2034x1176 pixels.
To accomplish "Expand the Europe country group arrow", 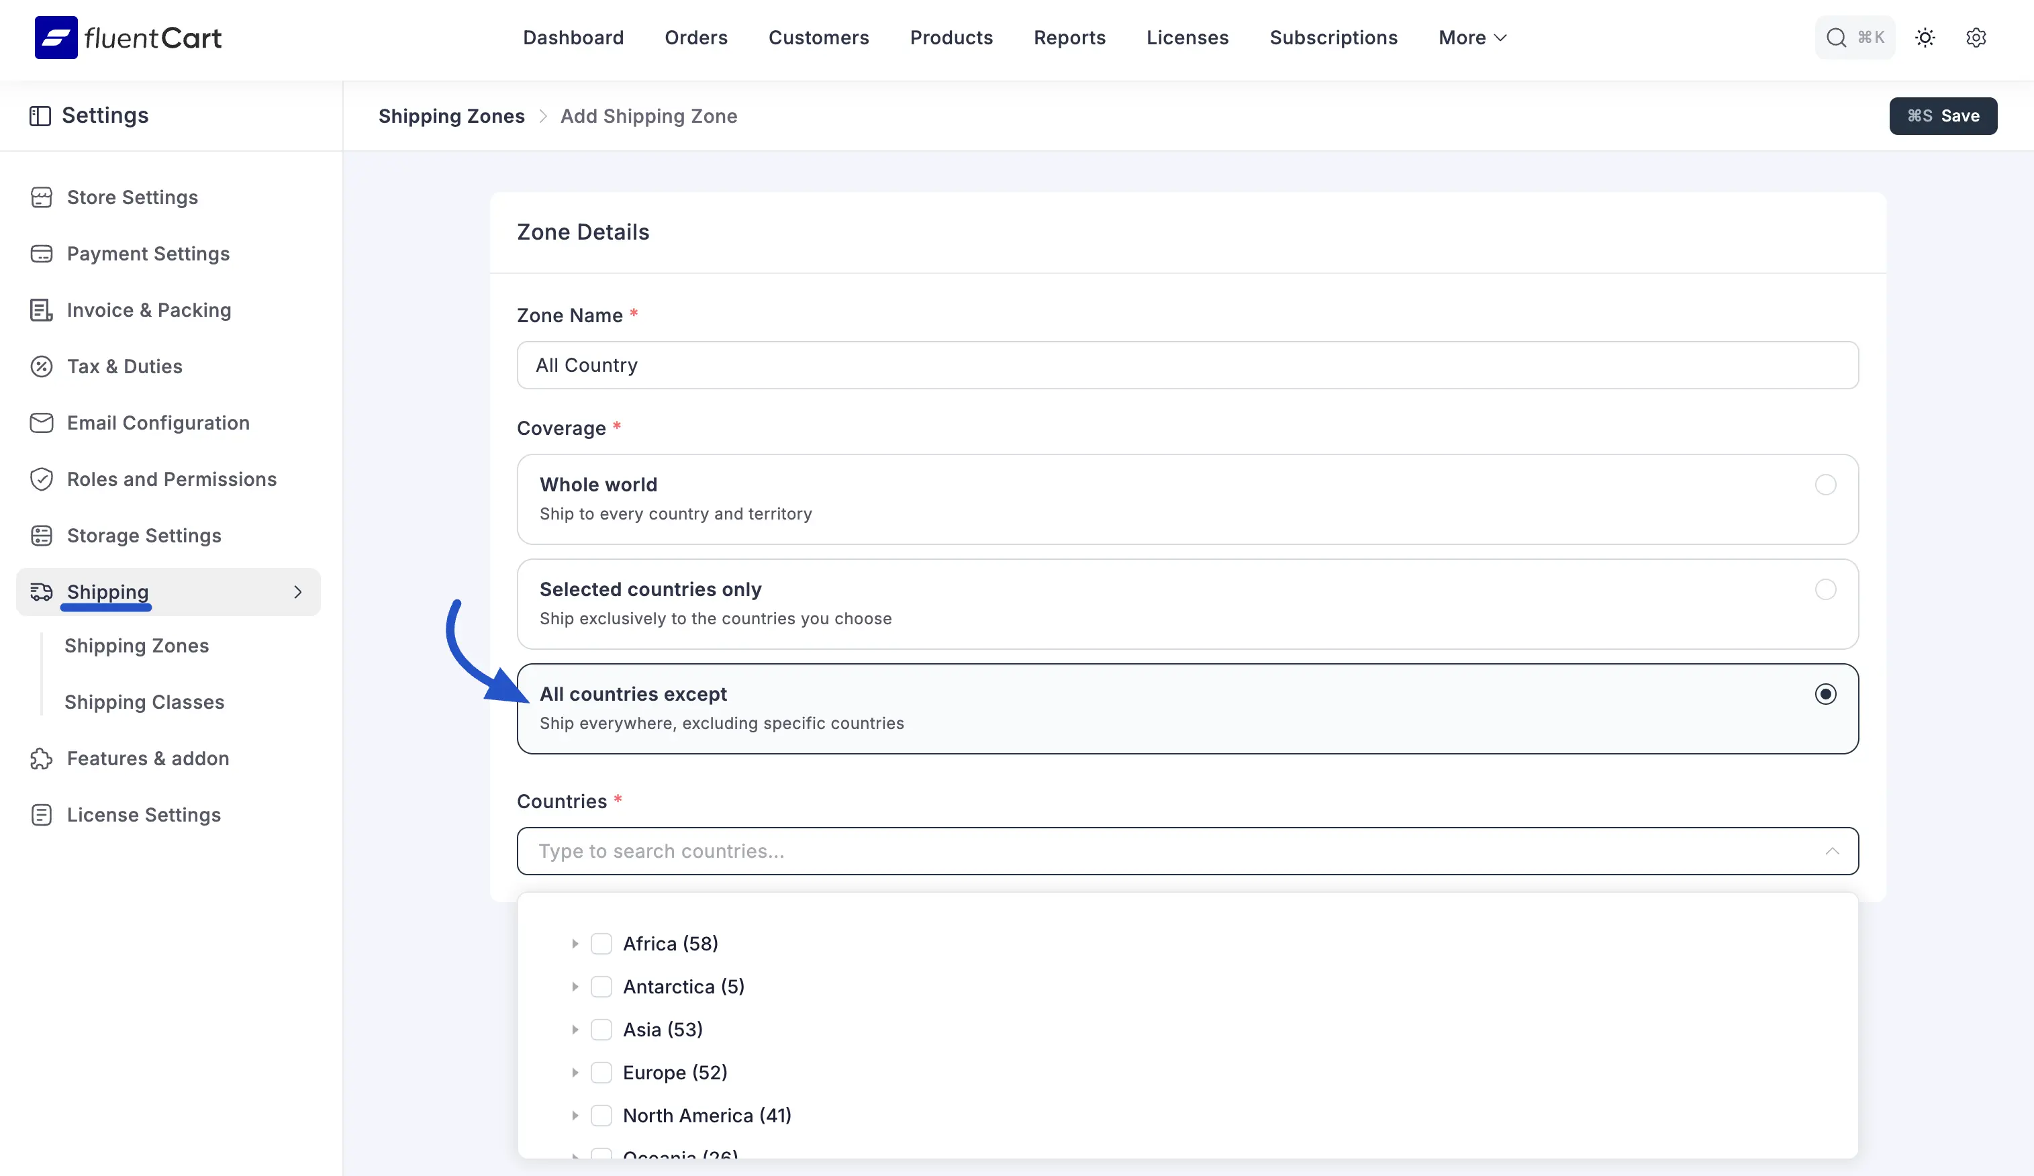I will pyautogui.click(x=575, y=1072).
